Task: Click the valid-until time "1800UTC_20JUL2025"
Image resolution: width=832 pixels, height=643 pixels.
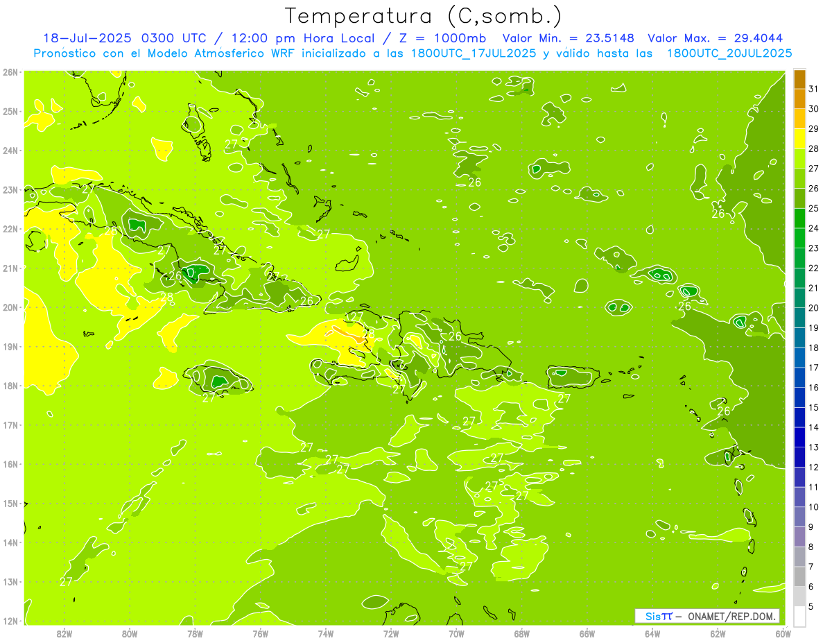Action: [x=729, y=53]
